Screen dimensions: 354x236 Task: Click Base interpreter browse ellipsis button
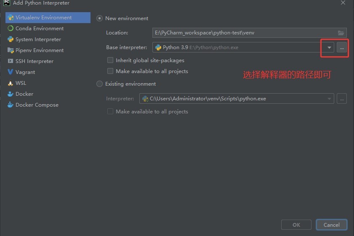[342, 47]
